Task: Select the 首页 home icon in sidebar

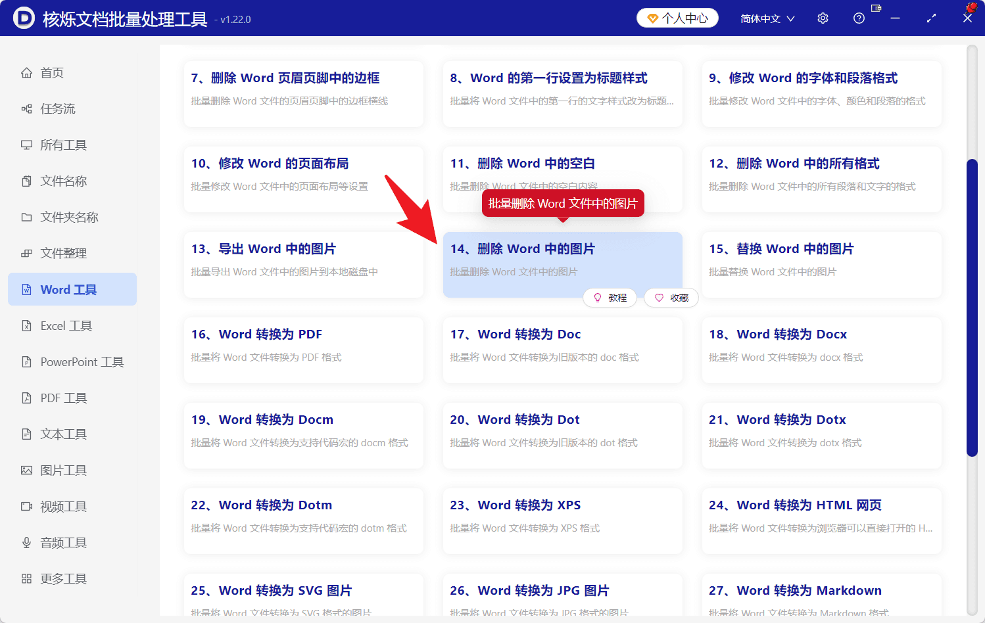Action: coord(27,72)
